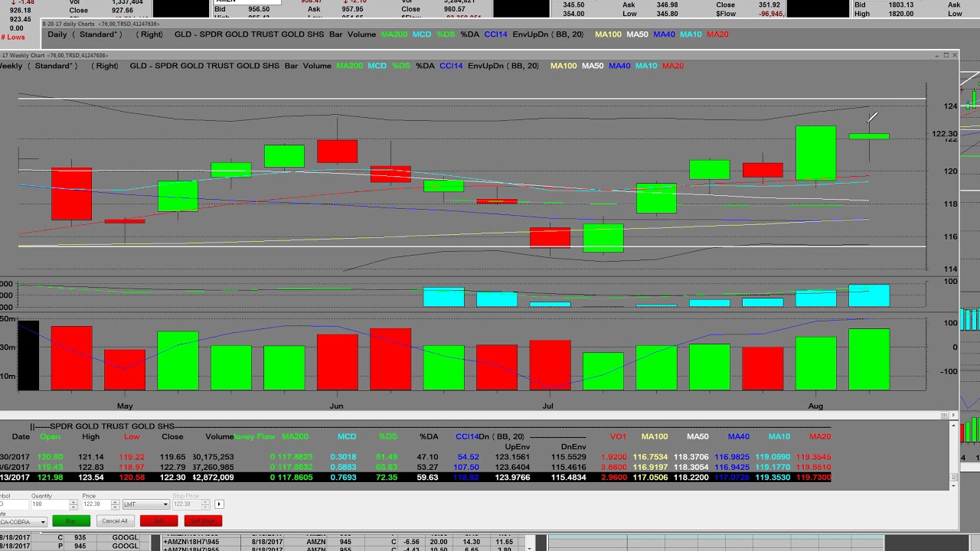Image resolution: width=980 pixels, height=551 pixels.
Task: Click the weekly chart window minimize icon
Action: tap(937, 55)
